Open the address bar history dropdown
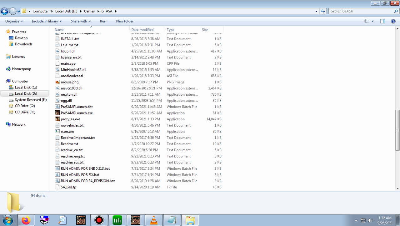 click(x=317, y=11)
